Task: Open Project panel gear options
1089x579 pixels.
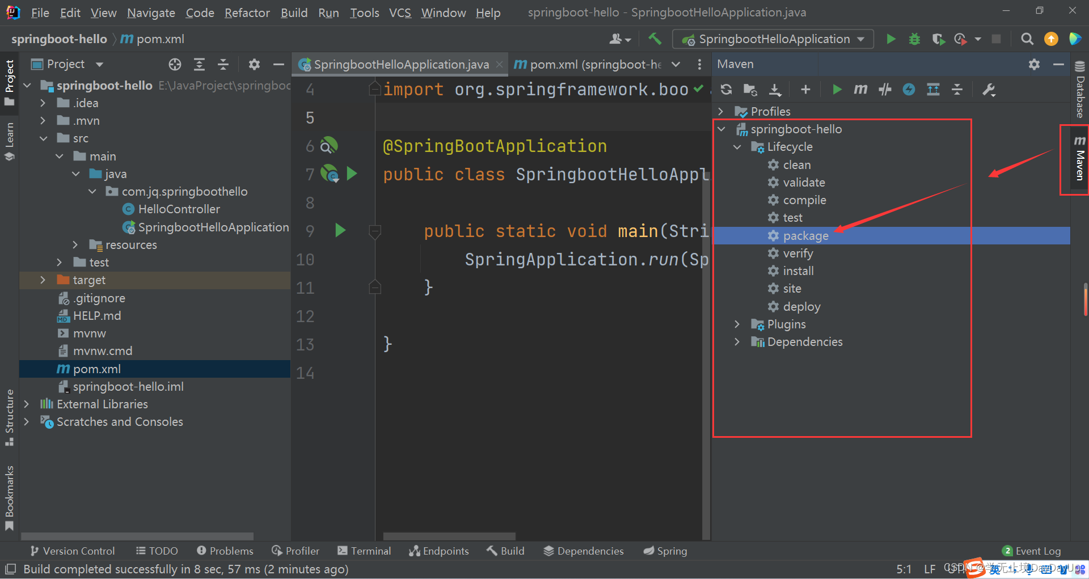Action: 254,64
